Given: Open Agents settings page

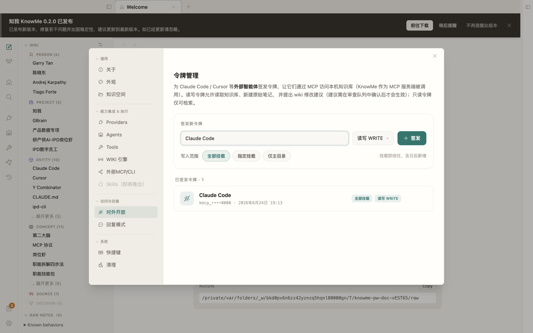Looking at the screenshot, I should [x=126, y=135].
